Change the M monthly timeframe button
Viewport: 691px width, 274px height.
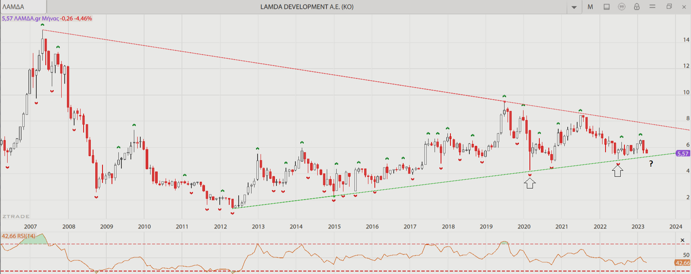tap(590, 7)
